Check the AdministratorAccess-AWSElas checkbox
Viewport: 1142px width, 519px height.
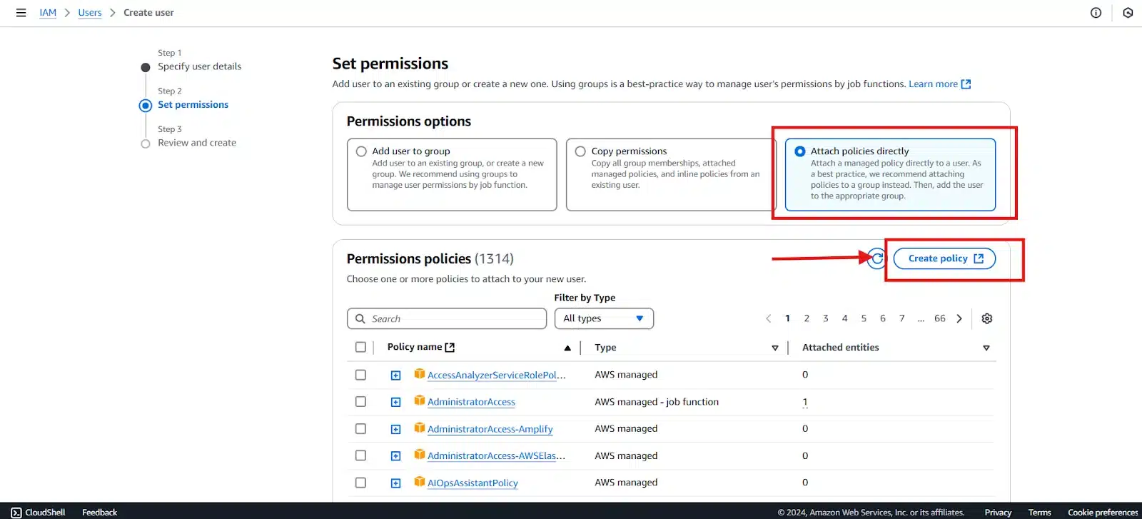click(360, 455)
